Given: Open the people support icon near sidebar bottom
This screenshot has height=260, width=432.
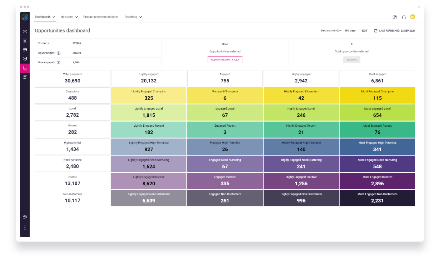Looking at the screenshot, I should tap(25, 217).
